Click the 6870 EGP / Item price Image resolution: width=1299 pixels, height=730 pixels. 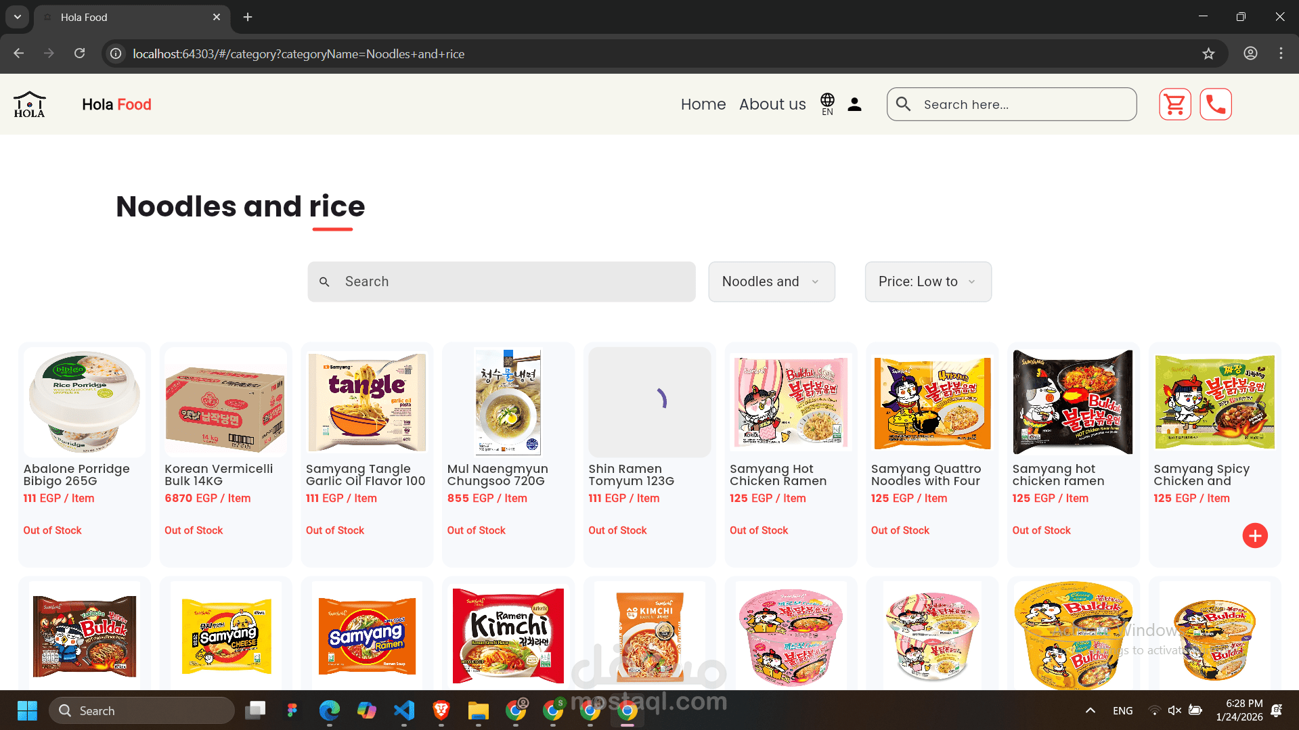point(208,499)
